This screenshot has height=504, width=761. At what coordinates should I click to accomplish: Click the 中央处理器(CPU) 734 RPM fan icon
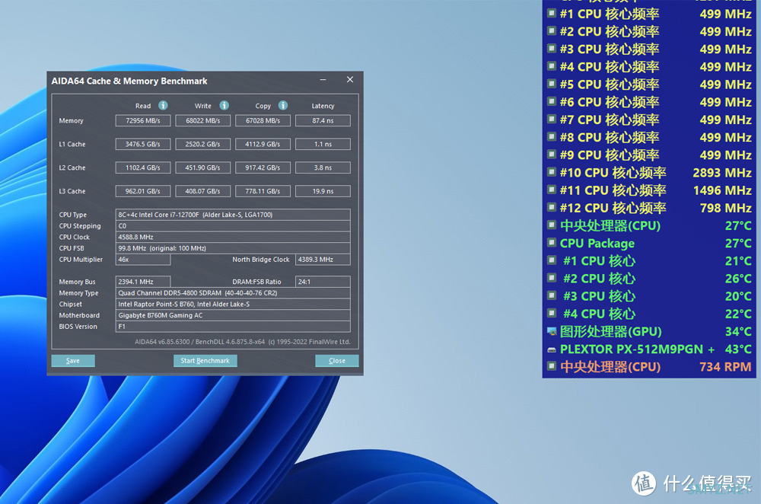coord(551,366)
